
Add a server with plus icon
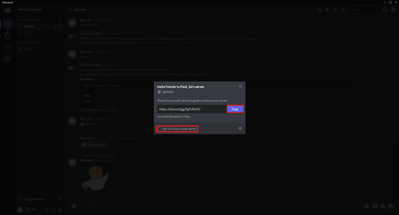8,47
